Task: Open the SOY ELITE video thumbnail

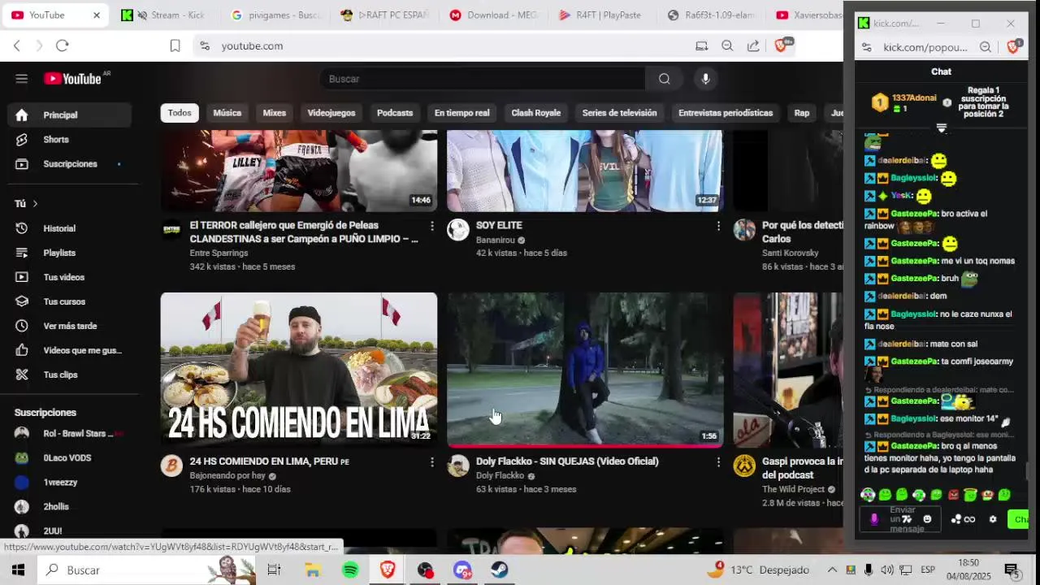Action: (x=585, y=171)
